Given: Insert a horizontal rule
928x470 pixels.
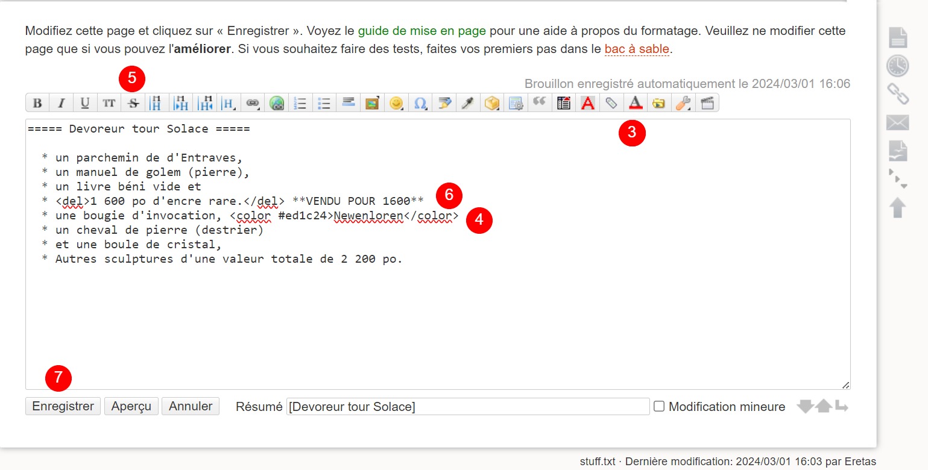Looking at the screenshot, I should click(348, 103).
